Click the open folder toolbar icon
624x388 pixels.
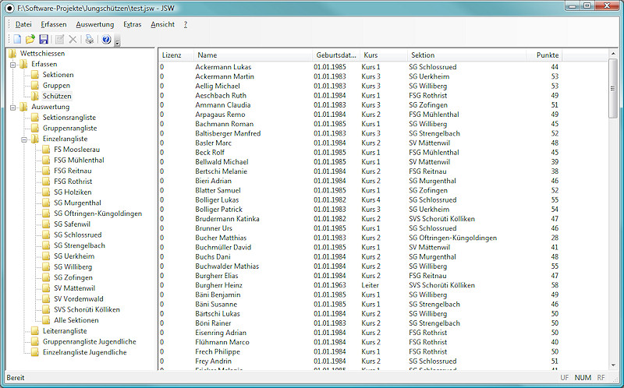(x=30, y=39)
